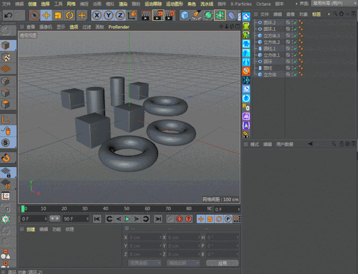
Task: Select 立方体.1 in object manager
Action: (x=272, y=55)
